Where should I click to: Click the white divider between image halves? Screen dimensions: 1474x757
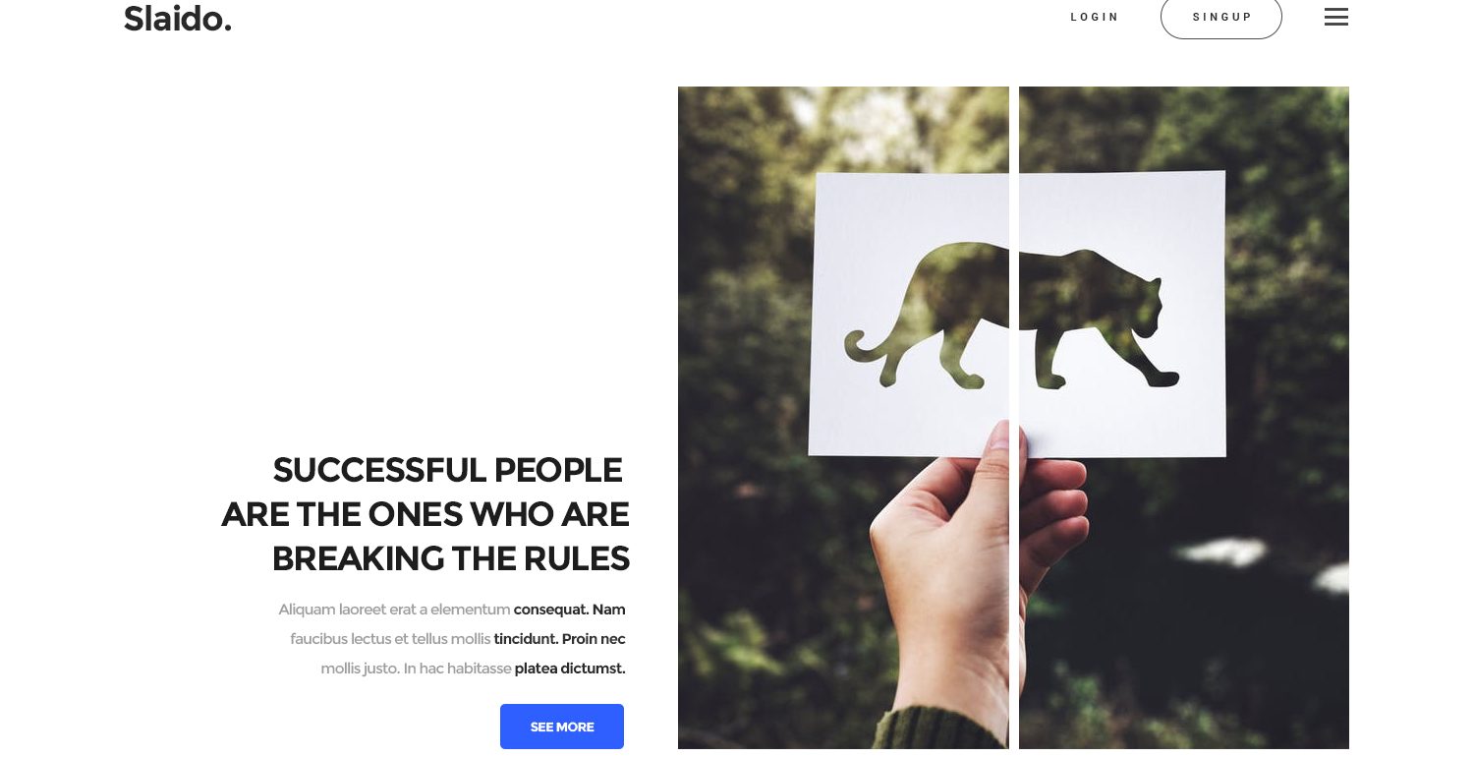(1014, 418)
